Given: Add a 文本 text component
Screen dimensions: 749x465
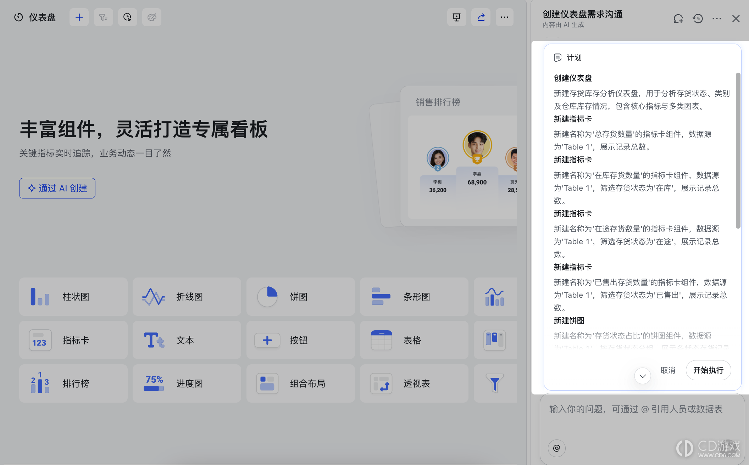Looking at the screenshot, I should (x=187, y=340).
